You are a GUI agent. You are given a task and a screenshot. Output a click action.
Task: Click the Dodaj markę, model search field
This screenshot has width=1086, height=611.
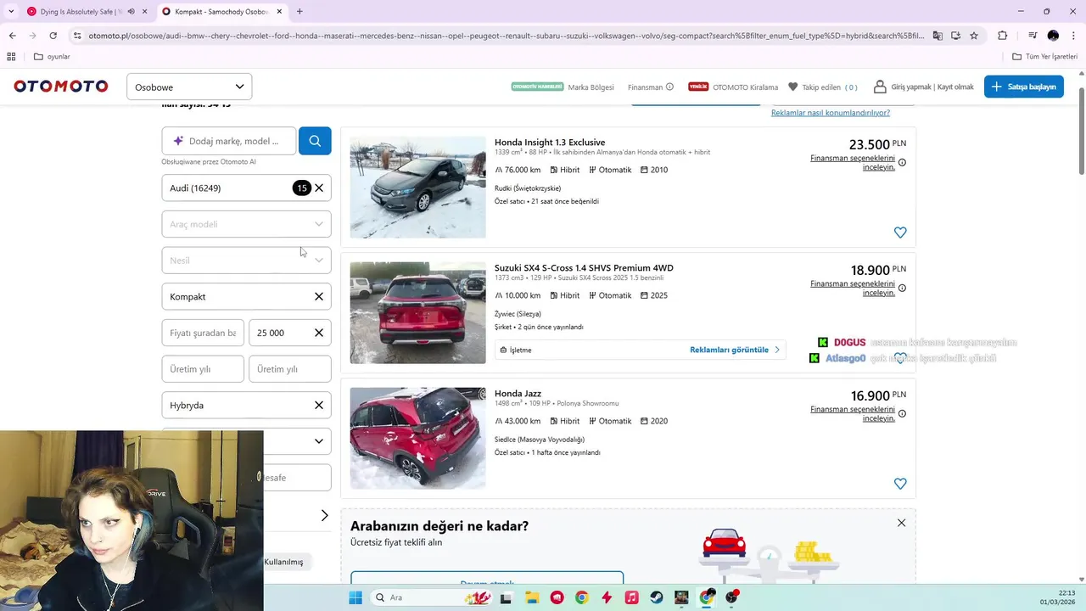pos(229,141)
